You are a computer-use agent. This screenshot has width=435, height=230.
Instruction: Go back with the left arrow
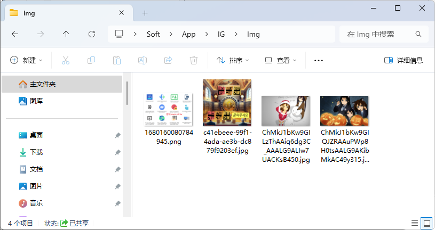[x=15, y=34]
